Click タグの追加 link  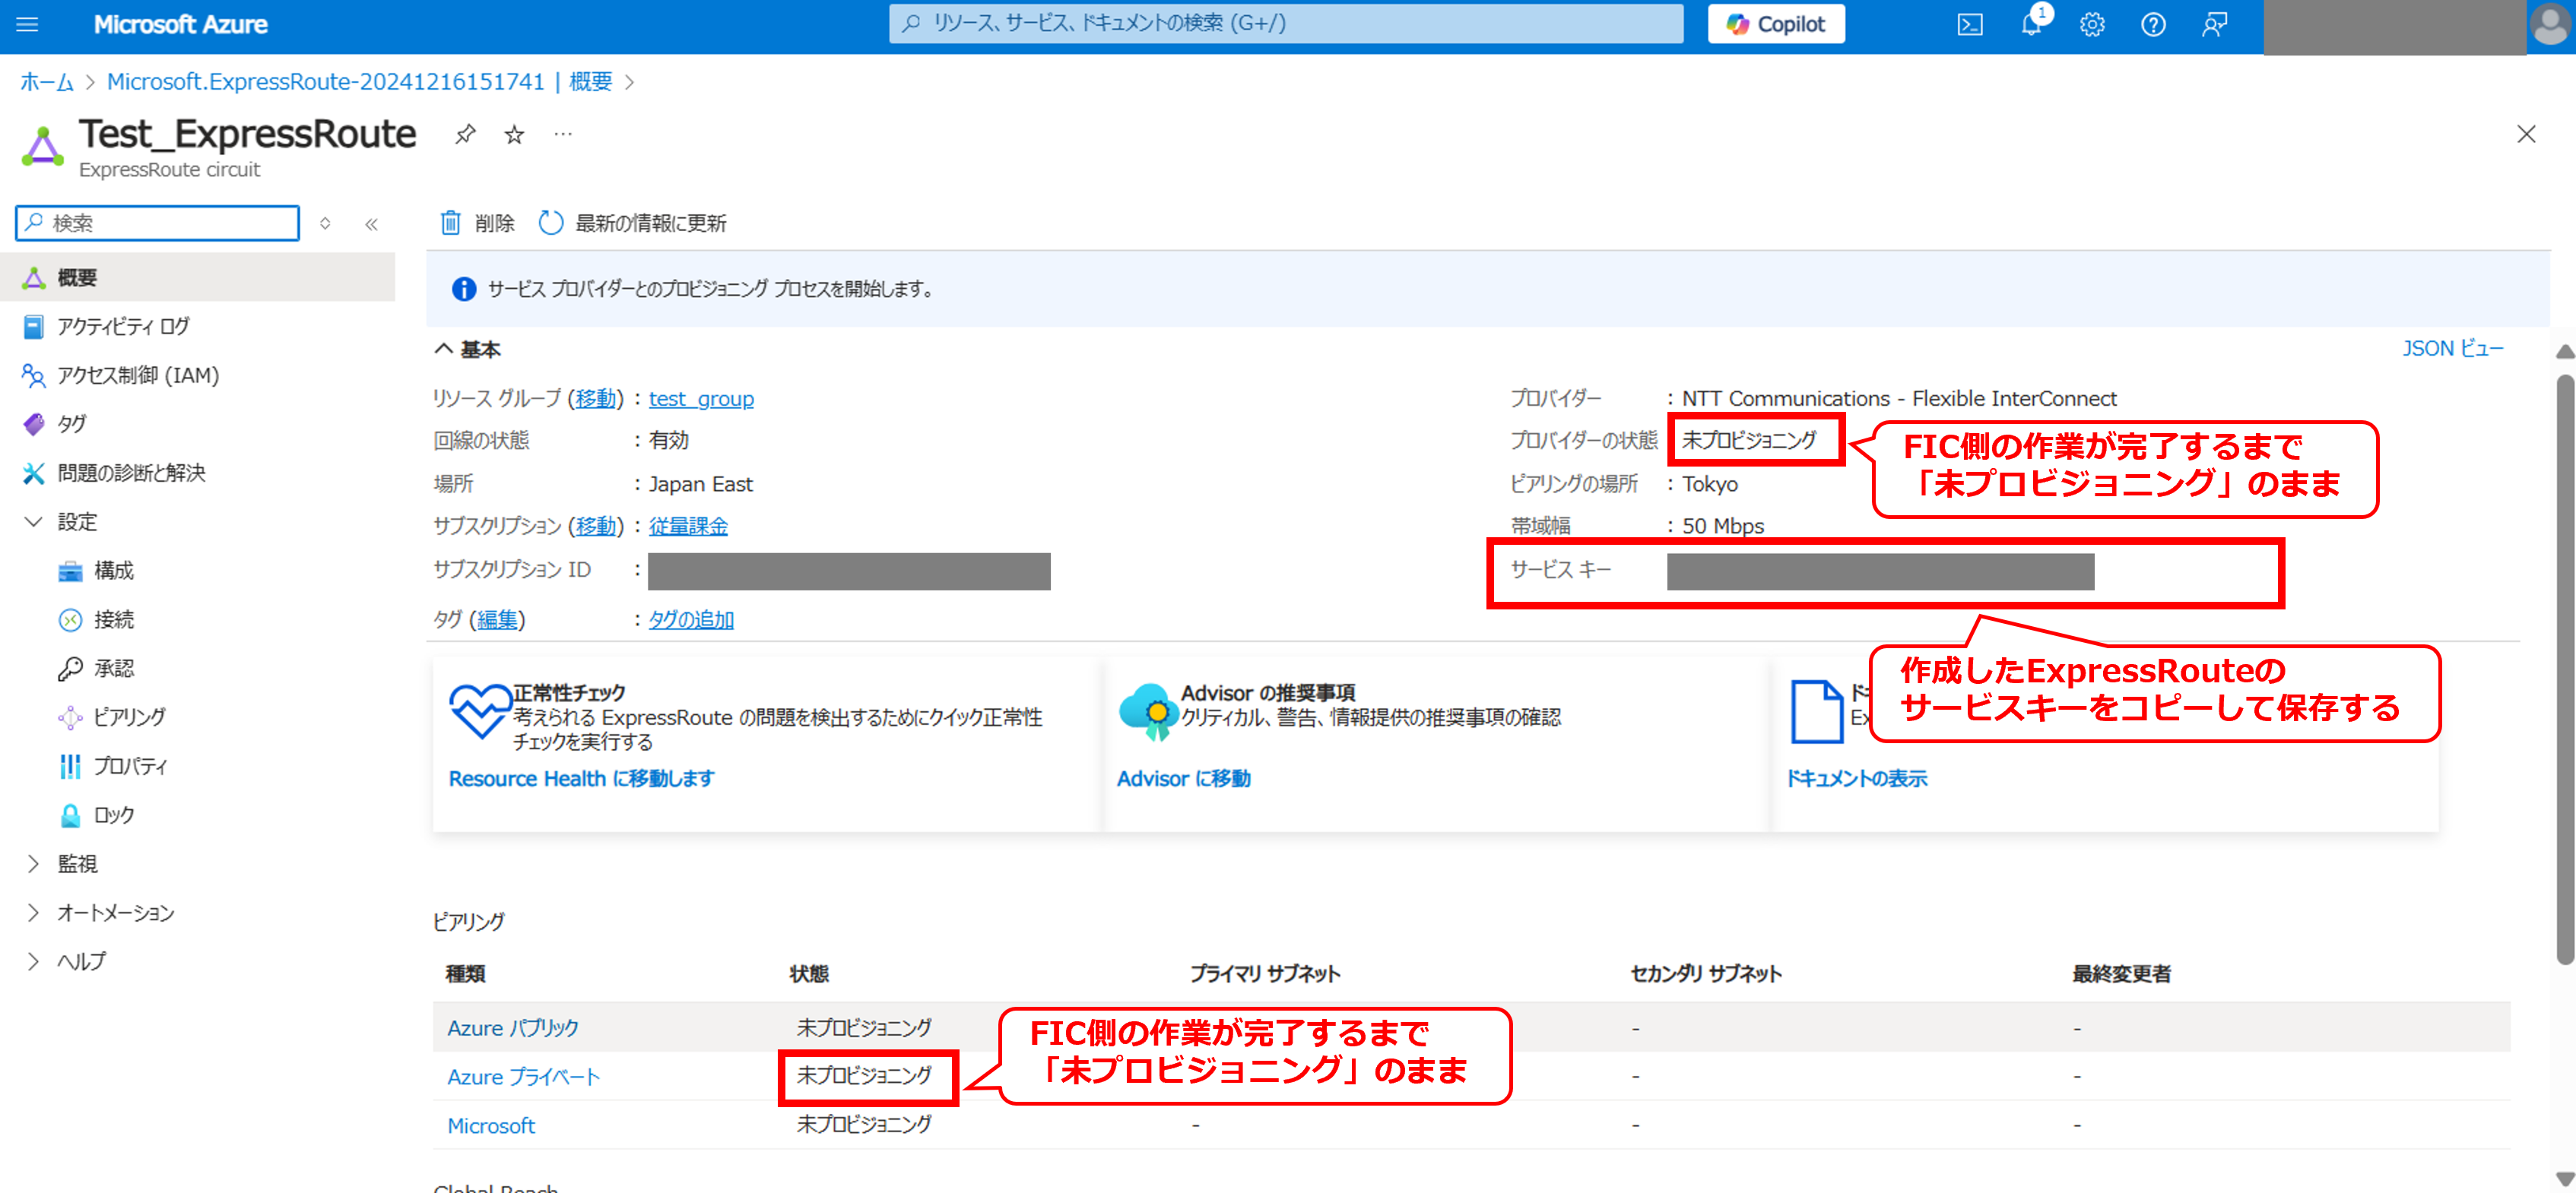[691, 621]
